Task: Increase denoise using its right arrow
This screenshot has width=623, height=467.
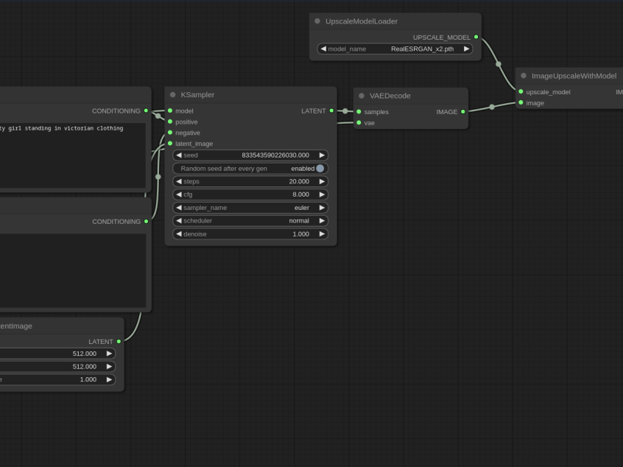Action: (322, 234)
